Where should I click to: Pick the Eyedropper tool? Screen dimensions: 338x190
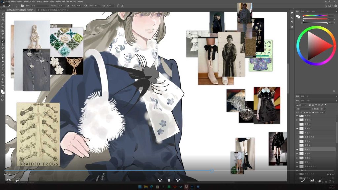pos(2,34)
